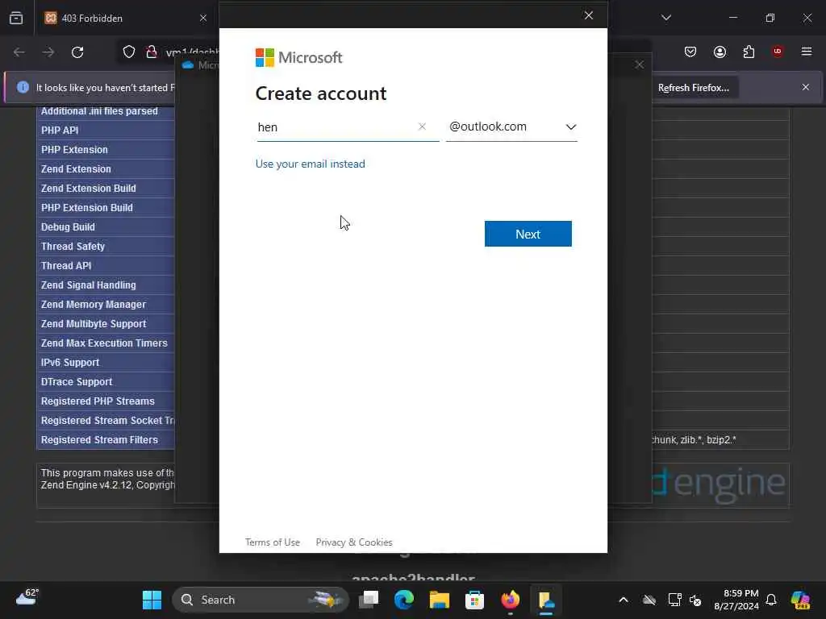Click the taskbar Search box

click(x=261, y=600)
